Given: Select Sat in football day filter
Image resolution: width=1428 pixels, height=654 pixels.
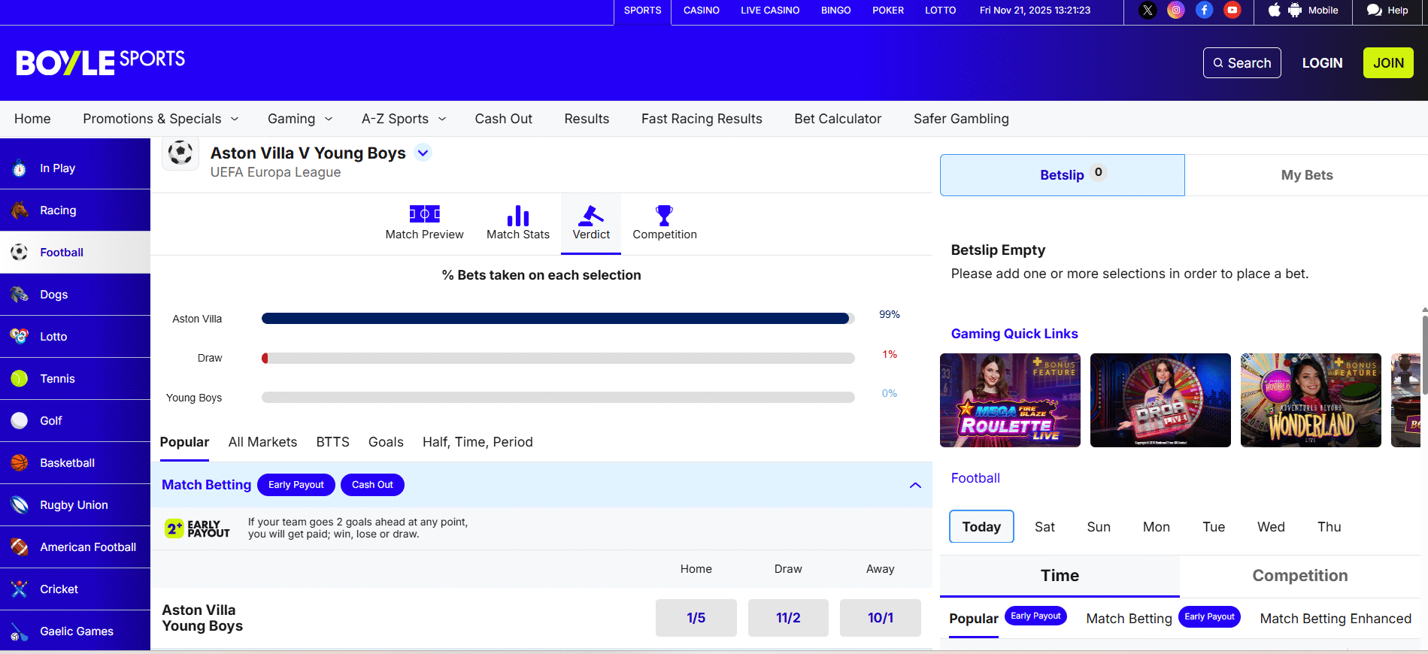Looking at the screenshot, I should tap(1044, 527).
